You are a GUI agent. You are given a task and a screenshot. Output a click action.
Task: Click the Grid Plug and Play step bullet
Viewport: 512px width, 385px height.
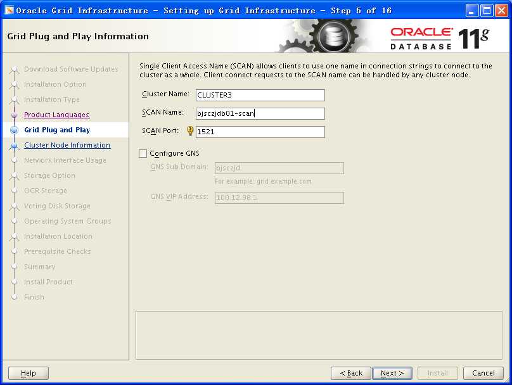[x=14, y=130]
